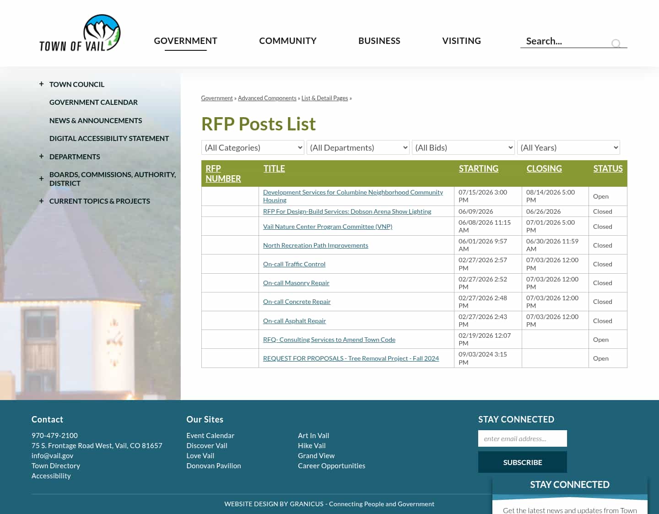Open the Love Vail footer link

[x=200, y=455]
